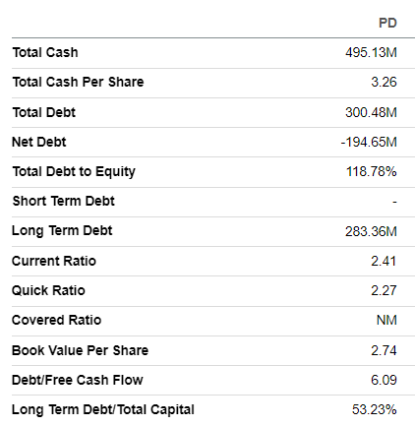Select the Total Cash row label

(45, 52)
